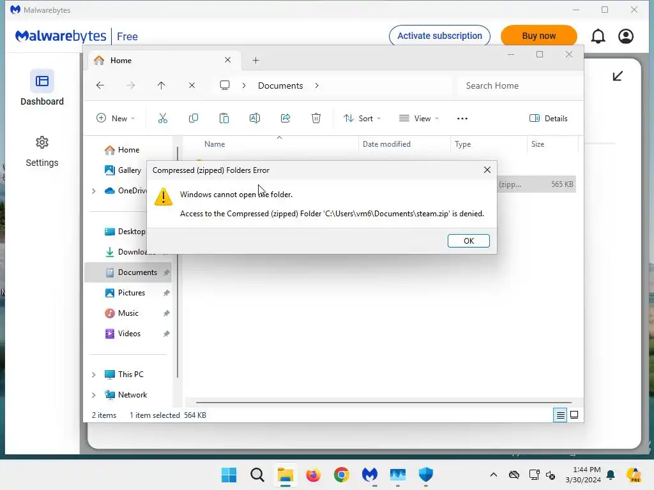Close the Home tab in File Explorer
This screenshot has height=490, width=654.
pos(228,60)
